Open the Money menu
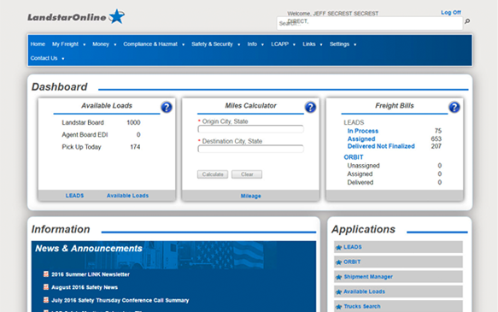Screen dimensions: 498x312 [x=101, y=44]
